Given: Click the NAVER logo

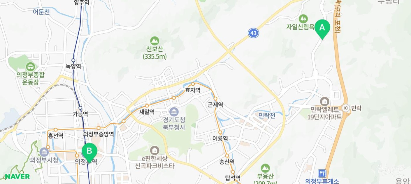Looking at the screenshot, I should tap(17, 176).
